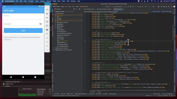Open the Android Studio application menu
This screenshot has height=99, width=177.
10,1
